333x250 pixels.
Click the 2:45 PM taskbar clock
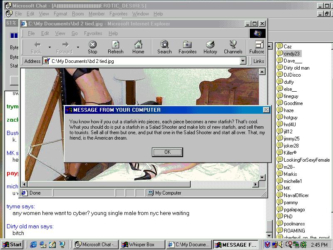[319, 245]
